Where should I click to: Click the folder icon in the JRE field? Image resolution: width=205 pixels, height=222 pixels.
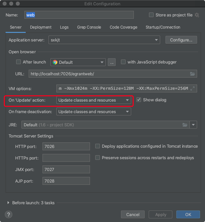[x=185, y=125]
